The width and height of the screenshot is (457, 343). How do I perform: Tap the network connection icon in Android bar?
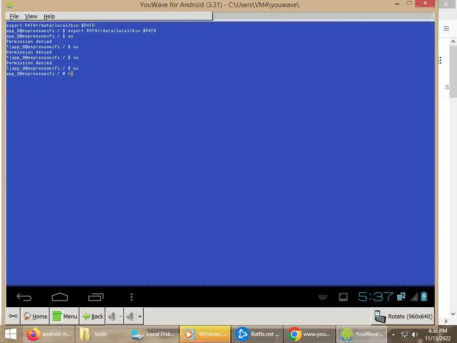(401, 297)
